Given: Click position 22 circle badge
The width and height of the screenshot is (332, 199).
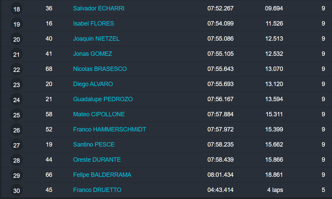Looking at the screenshot, I should [x=16, y=70].
